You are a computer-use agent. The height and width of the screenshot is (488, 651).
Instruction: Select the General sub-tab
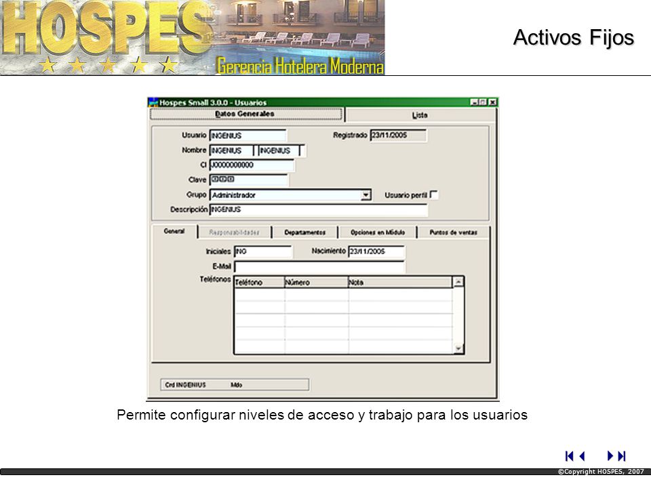pyautogui.click(x=174, y=231)
